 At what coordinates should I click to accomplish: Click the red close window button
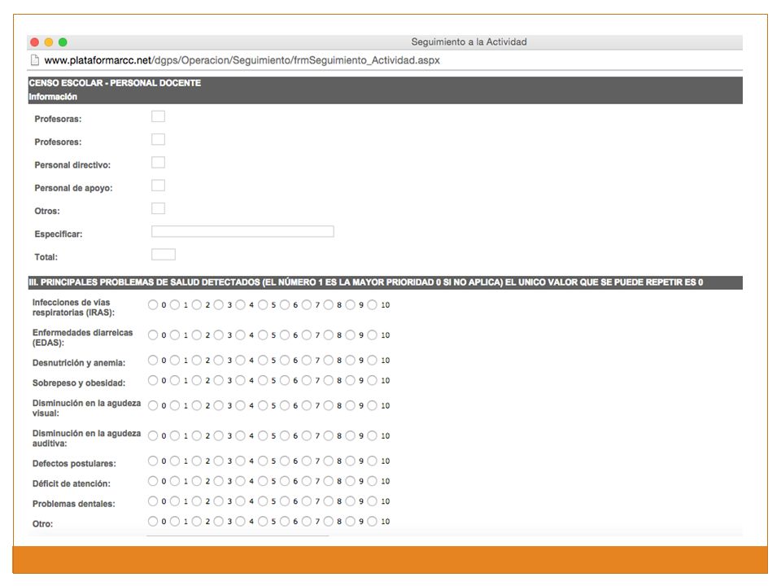35,42
